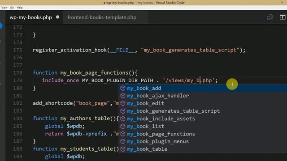
Task: Click the cube icon beside my_book_generates_table_script
Action: (123, 111)
